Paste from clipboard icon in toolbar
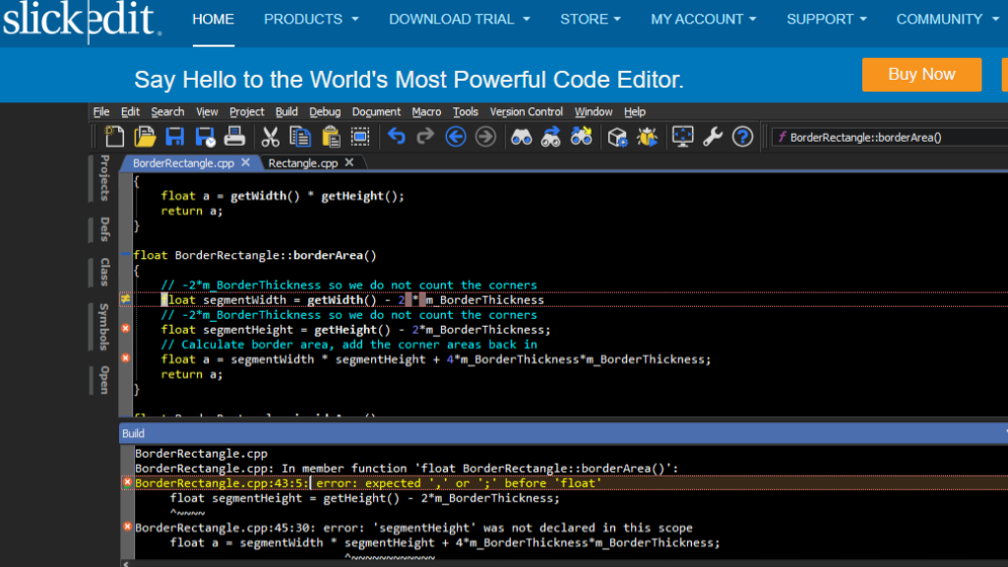Image resolution: width=1008 pixels, height=567 pixels. click(331, 137)
